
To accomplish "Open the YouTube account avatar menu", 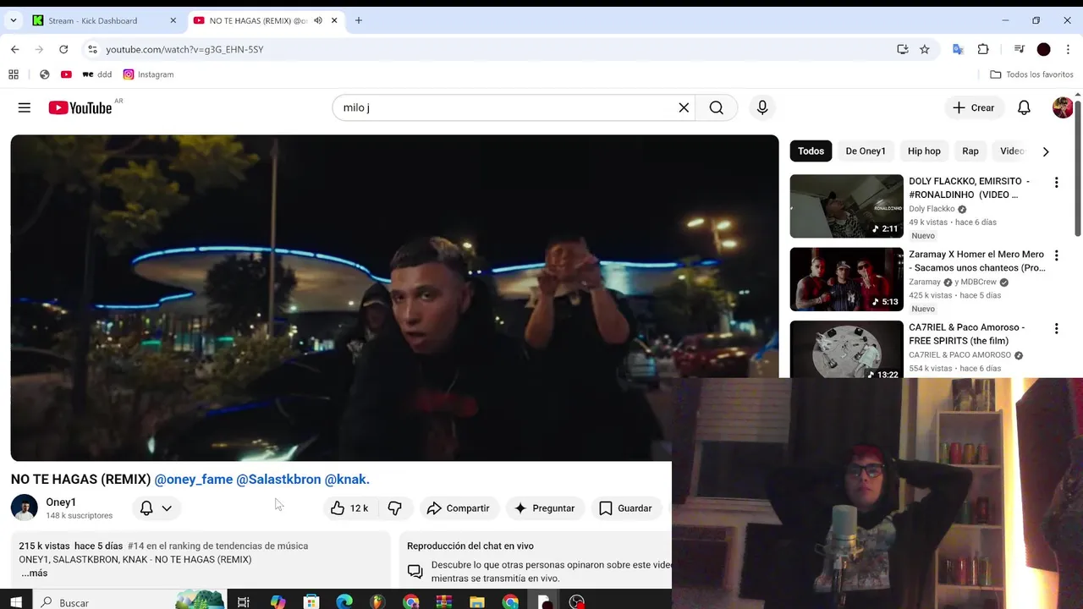I will pos(1063,107).
